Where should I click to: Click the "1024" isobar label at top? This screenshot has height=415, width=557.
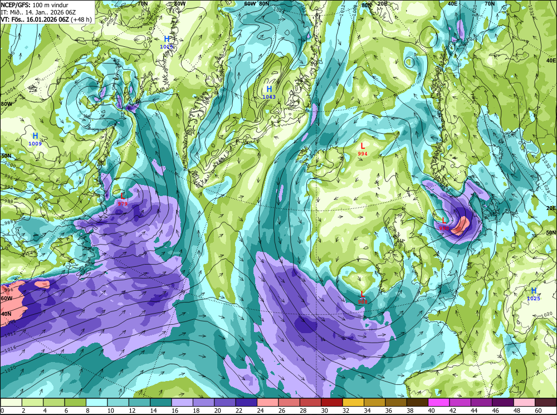280,11
